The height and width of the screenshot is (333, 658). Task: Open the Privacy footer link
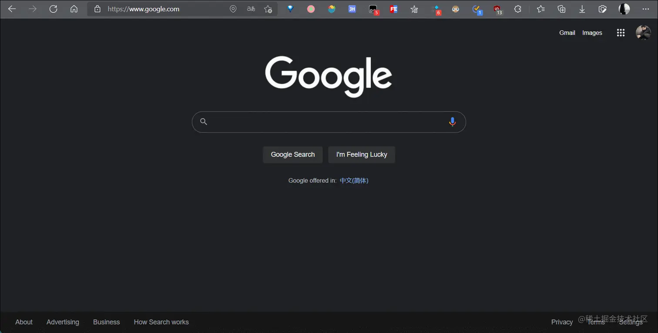pyautogui.click(x=562, y=322)
